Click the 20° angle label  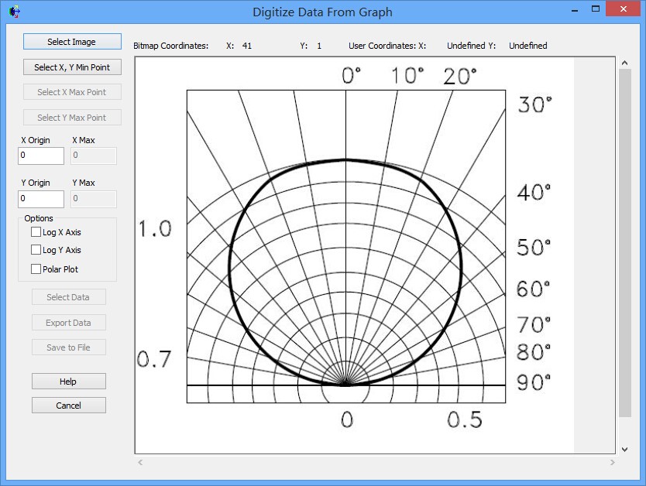(460, 77)
